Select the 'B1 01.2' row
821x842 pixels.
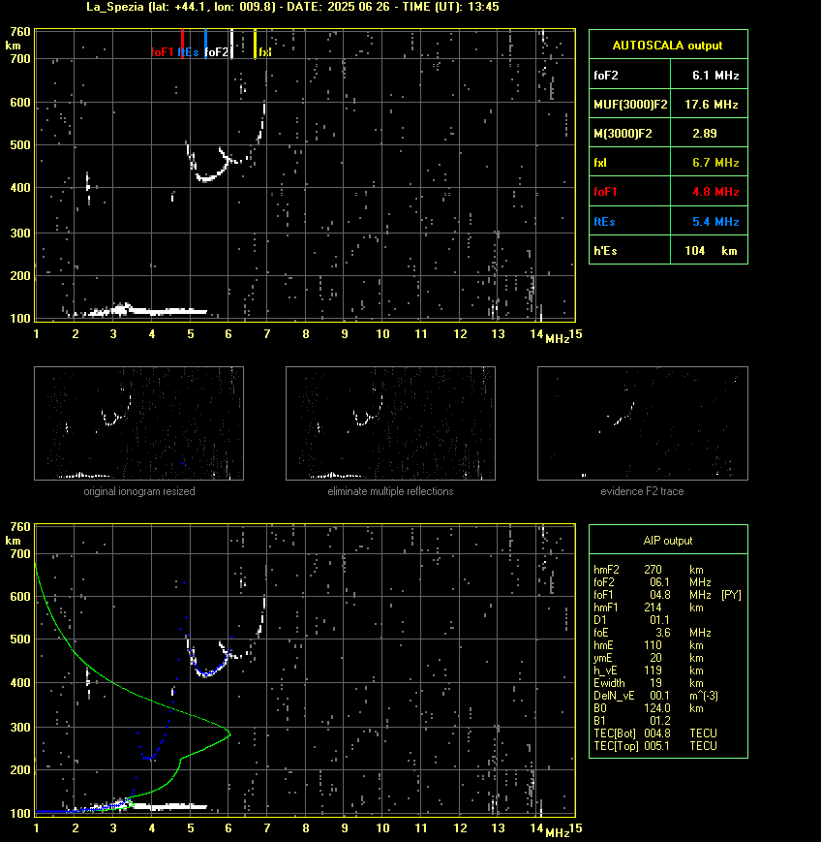point(631,721)
